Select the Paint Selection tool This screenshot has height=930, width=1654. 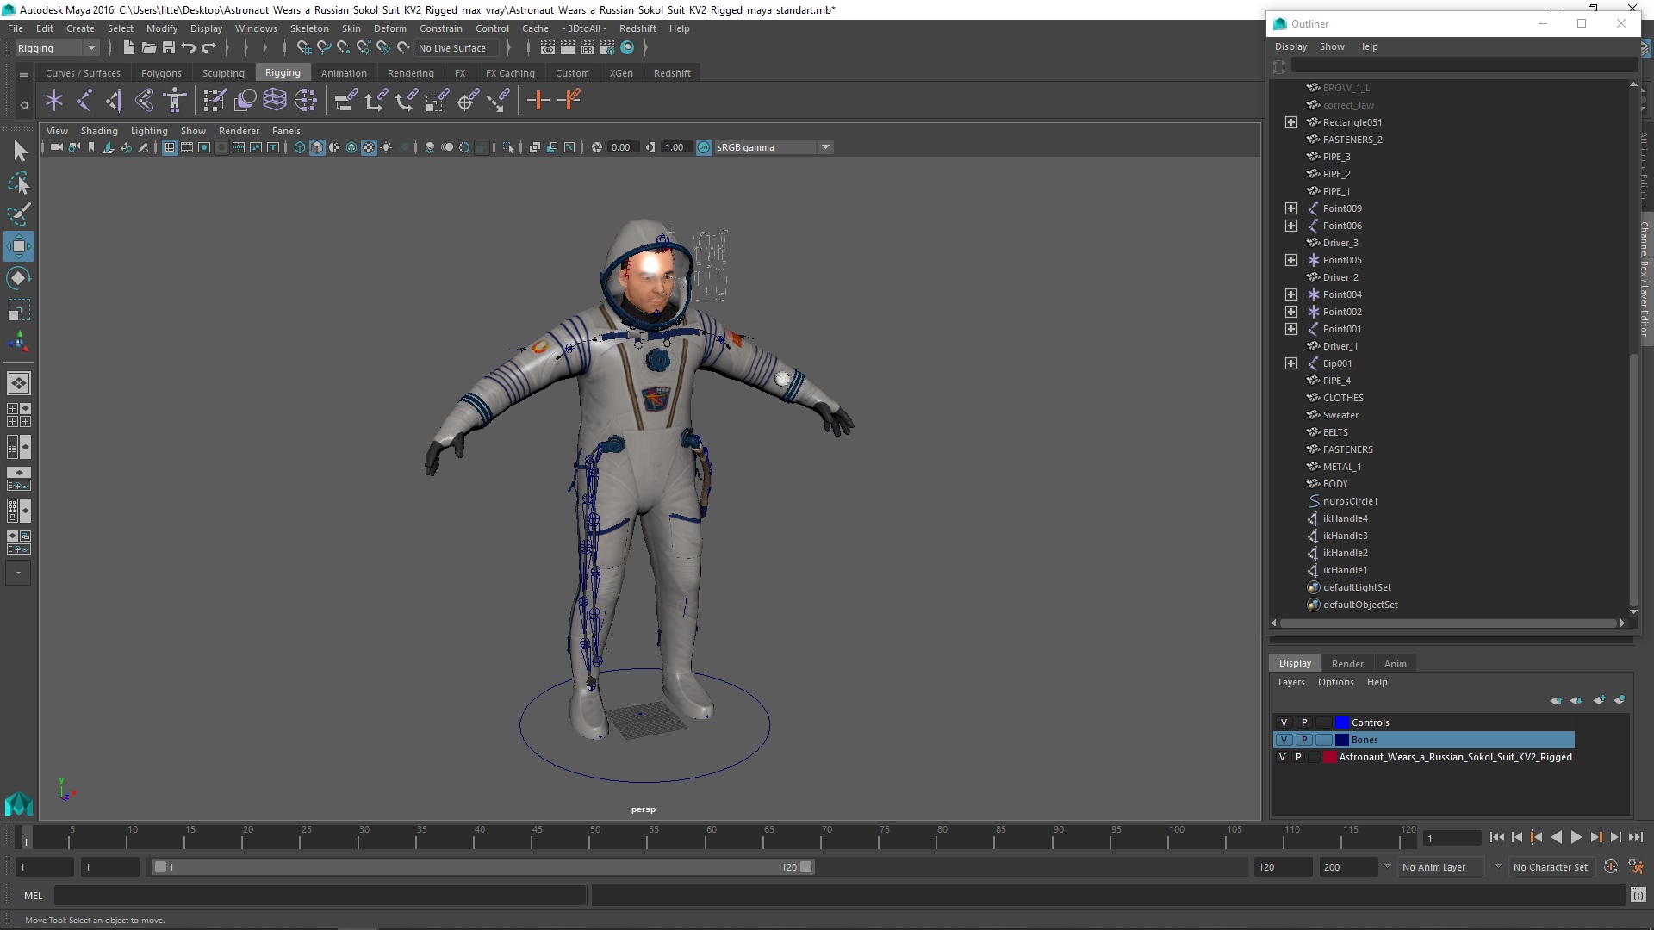[19, 214]
